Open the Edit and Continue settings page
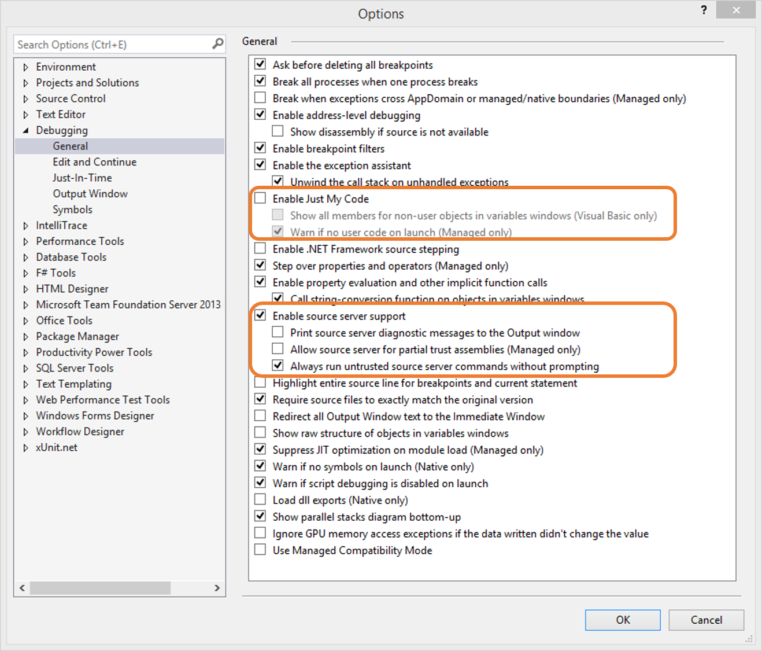The image size is (762, 651). pyautogui.click(x=94, y=161)
